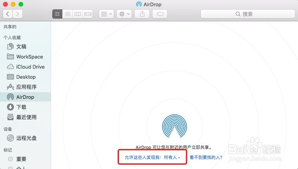Go back with the left arrow button
The image size is (298, 169).
(x=8, y=14)
